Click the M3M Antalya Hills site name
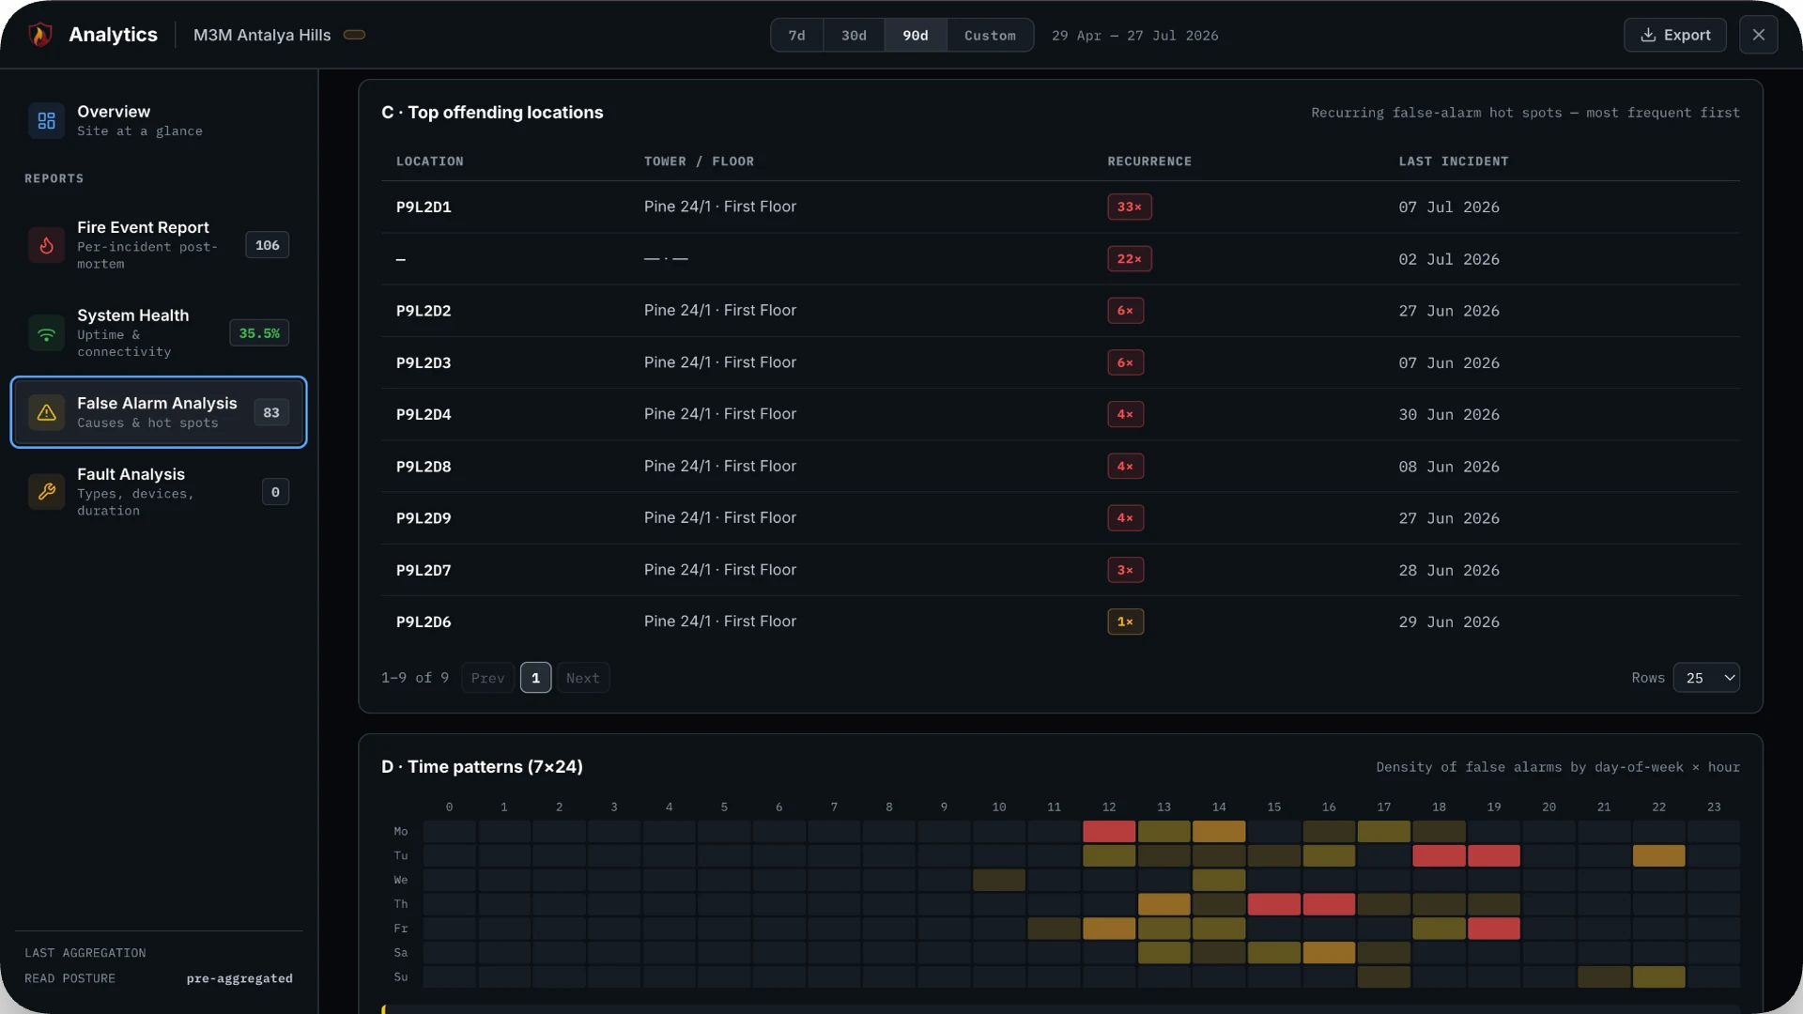Viewport: 1803px width, 1014px height. point(262,35)
